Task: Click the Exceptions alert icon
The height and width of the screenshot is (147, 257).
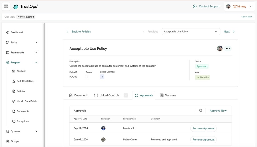Action: [14, 121]
